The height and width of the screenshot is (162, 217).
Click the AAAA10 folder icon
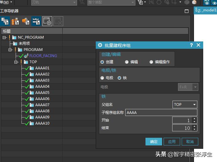pos(32,123)
